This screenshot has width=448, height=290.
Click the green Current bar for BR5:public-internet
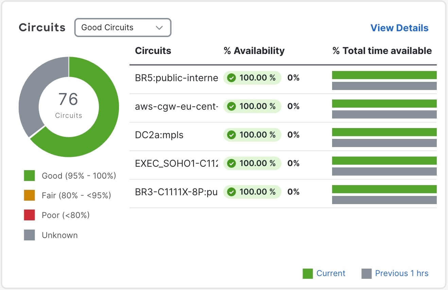pyautogui.click(x=384, y=75)
